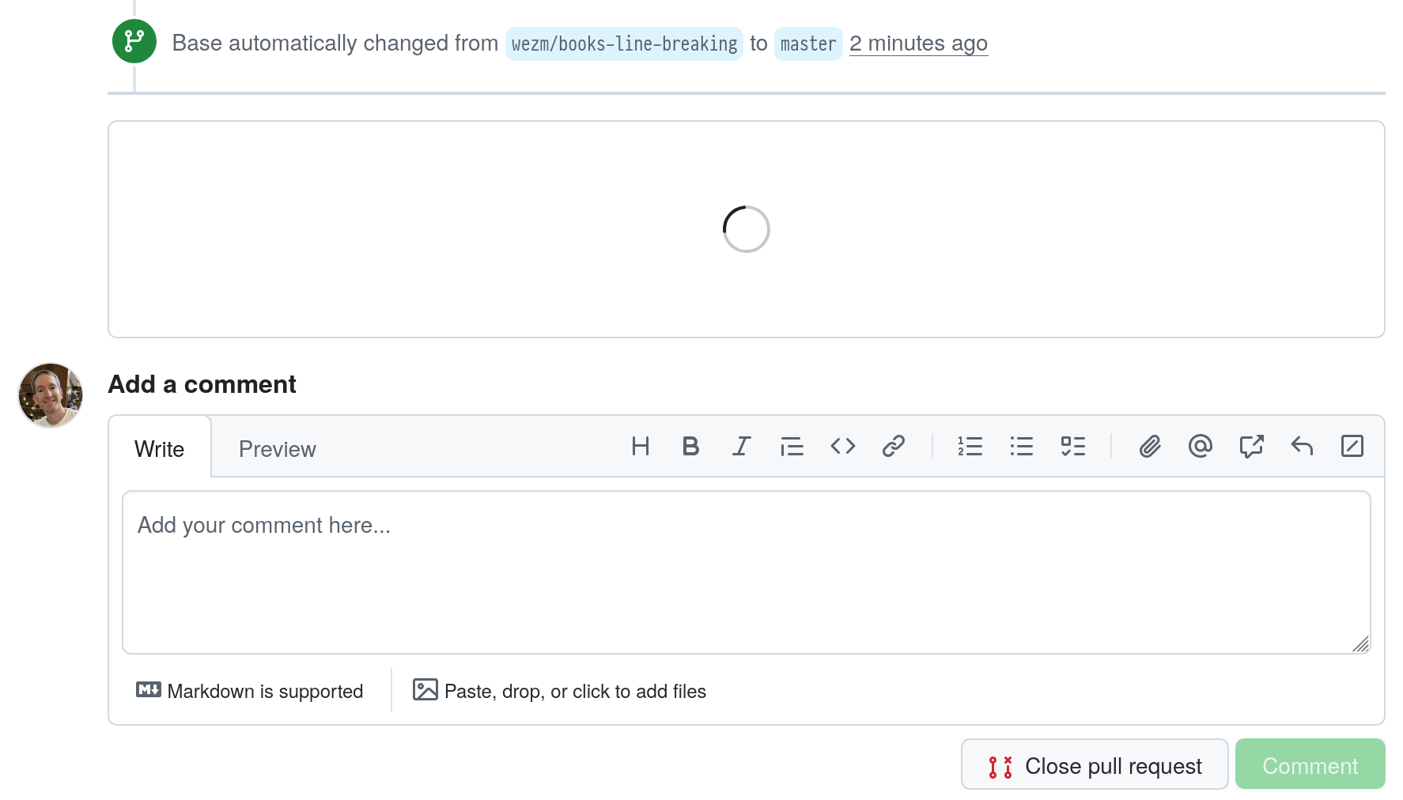This screenshot has width=1403, height=800.
Task: Add a link to comment
Action: click(x=893, y=447)
